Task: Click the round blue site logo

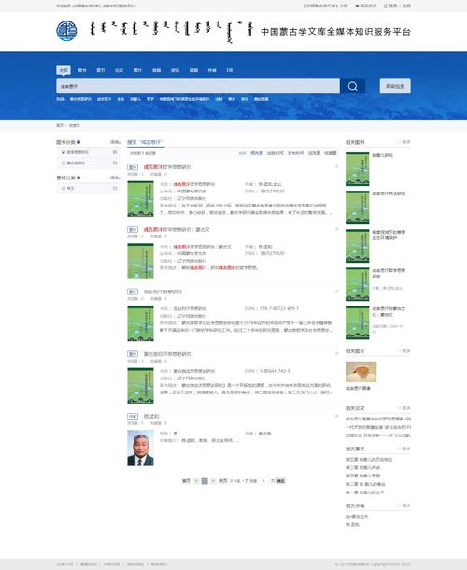Action: (66, 31)
